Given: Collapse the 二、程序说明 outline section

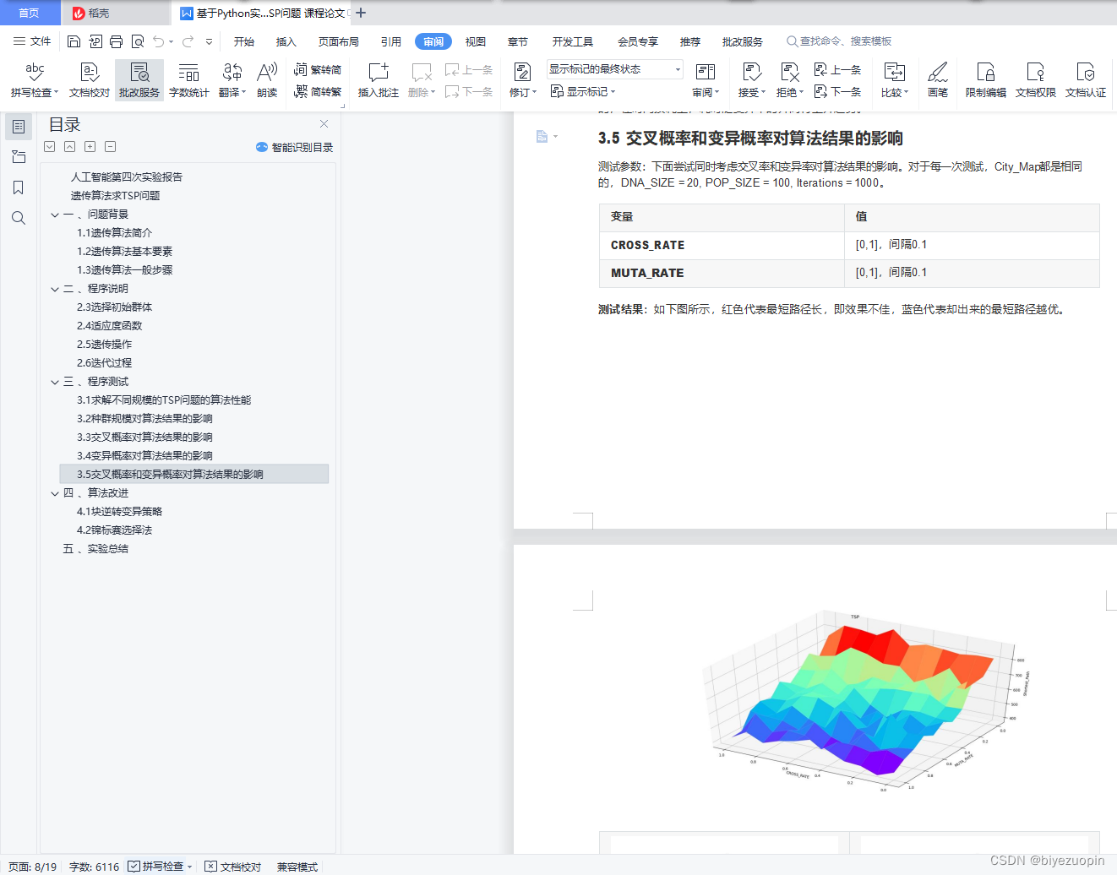Looking at the screenshot, I should click(55, 289).
